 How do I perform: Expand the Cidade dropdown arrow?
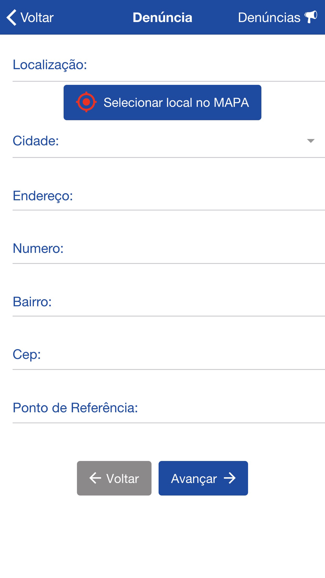(x=311, y=141)
